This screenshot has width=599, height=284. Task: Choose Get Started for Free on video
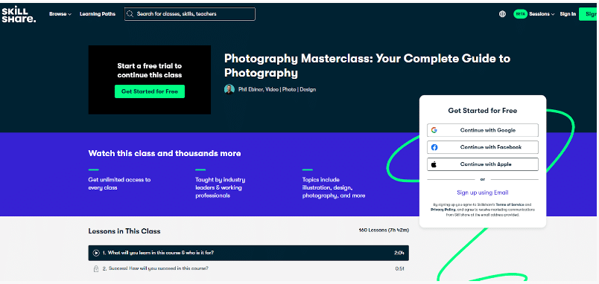pos(149,91)
